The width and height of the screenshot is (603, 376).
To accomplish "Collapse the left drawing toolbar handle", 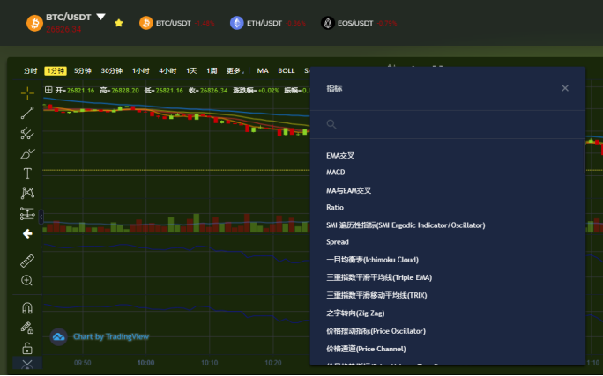I will tap(41, 216).
